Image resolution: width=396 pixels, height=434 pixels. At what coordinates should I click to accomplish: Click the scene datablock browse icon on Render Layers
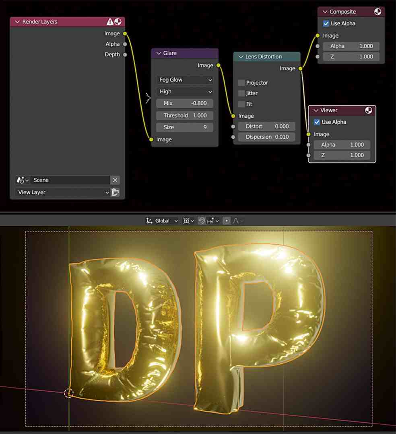point(21,180)
